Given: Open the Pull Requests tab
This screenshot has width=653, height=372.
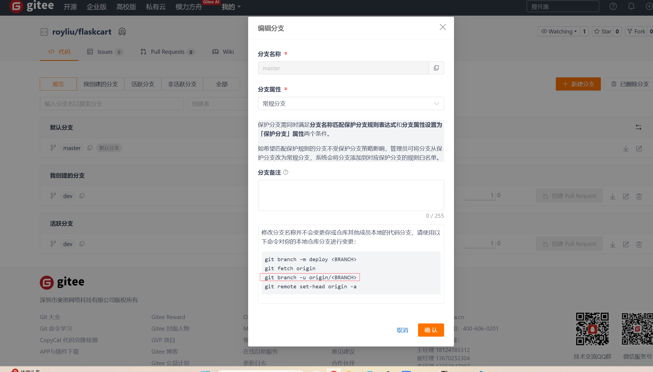Looking at the screenshot, I should click(x=167, y=52).
